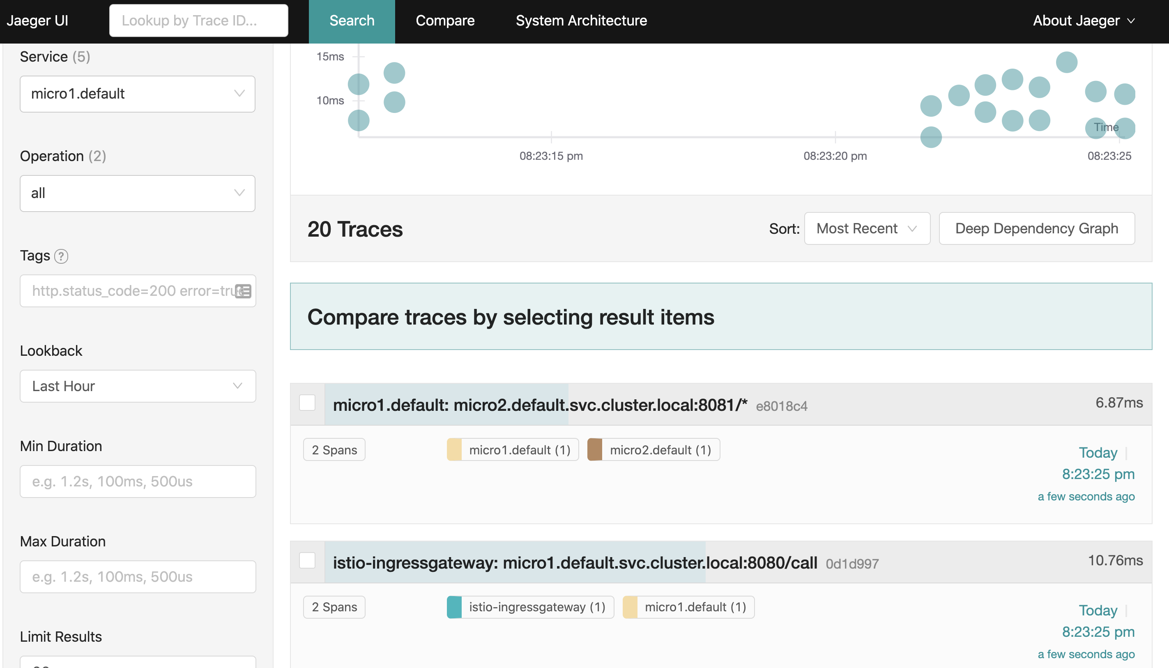This screenshot has height=668, width=1169.
Task: Go to the Search tab
Action: click(x=352, y=21)
